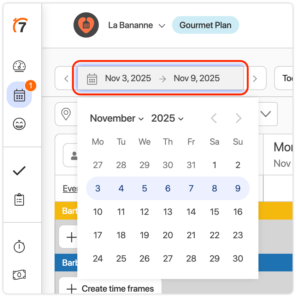
Task: Click the Nov 3 – Nov 9 date range field
Action: click(160, 78)
